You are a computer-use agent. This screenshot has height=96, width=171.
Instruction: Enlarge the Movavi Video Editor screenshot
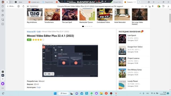(70, 60)
